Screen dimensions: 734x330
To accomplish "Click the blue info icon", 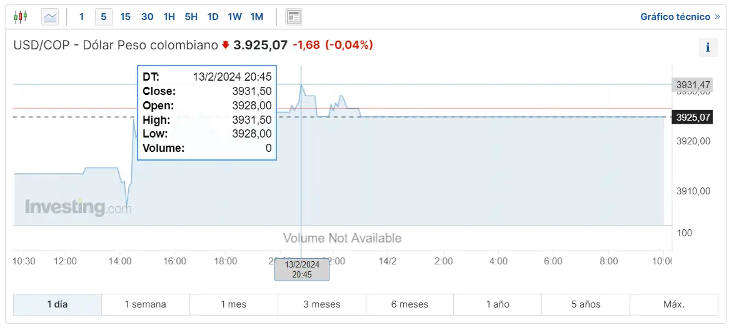I will tap(708, 47).
